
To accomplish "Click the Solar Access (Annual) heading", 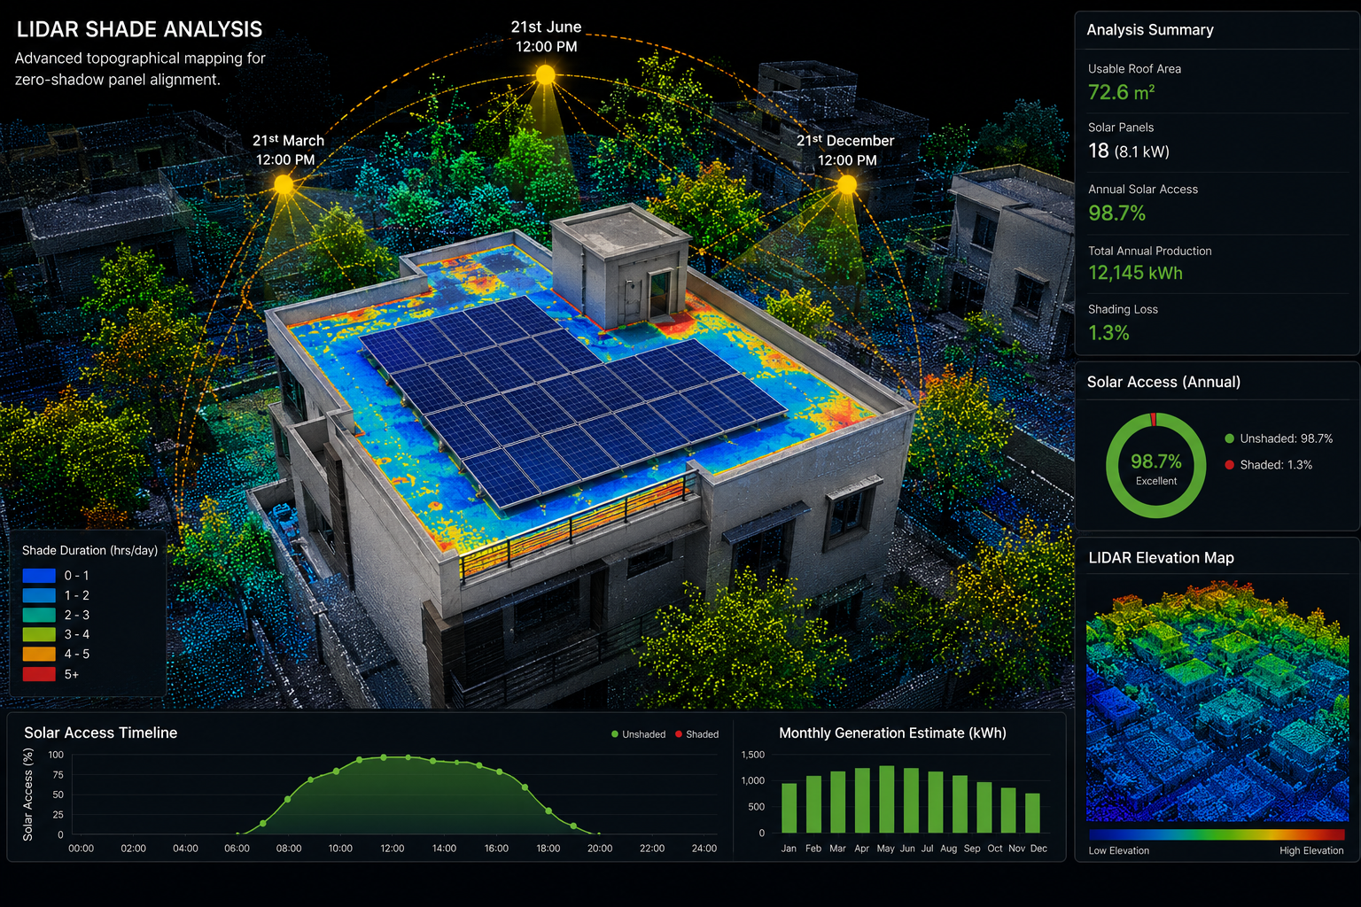I will coord(1163,382).
